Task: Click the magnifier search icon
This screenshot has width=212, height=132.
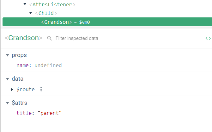Action: point(50,38)
